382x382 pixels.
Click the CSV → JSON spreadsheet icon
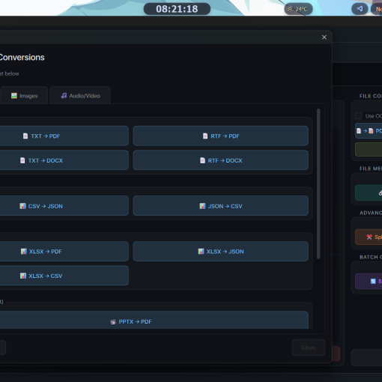[22, 206]
